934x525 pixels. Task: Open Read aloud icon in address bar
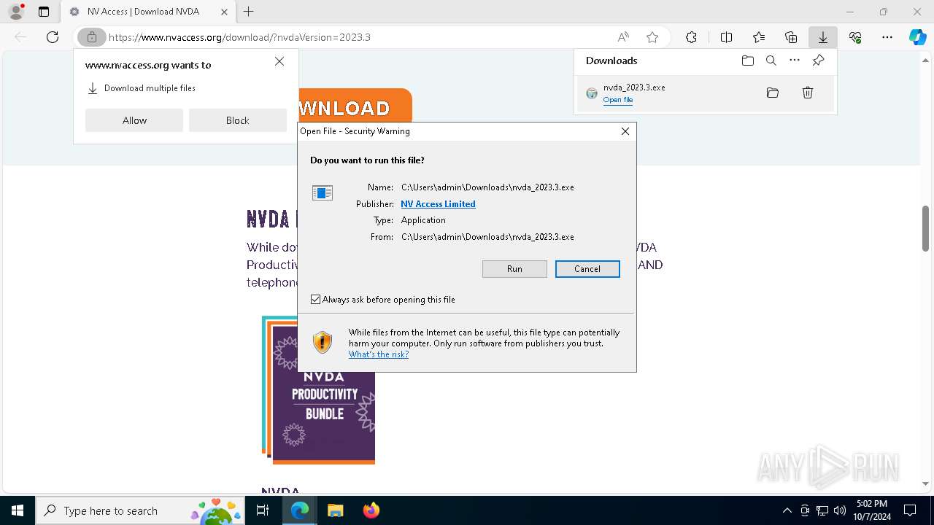pos(623,37)
